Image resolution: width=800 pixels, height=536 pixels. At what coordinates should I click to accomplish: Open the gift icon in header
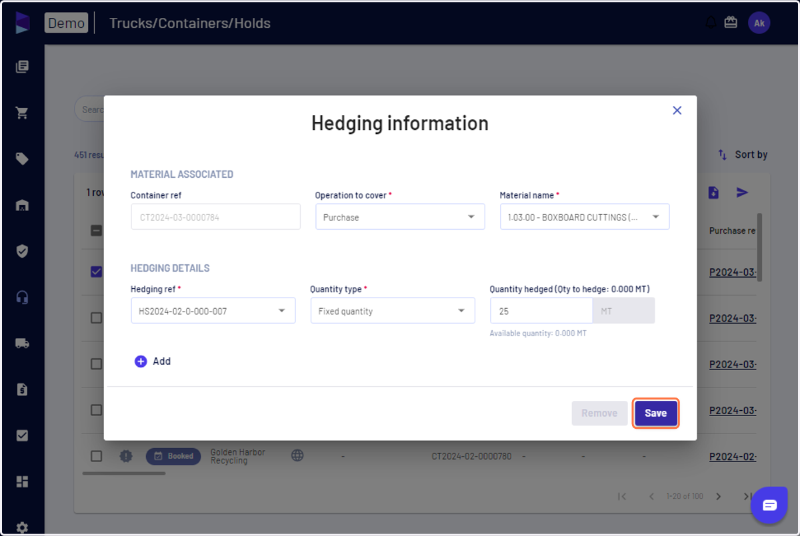pos(731,23)
